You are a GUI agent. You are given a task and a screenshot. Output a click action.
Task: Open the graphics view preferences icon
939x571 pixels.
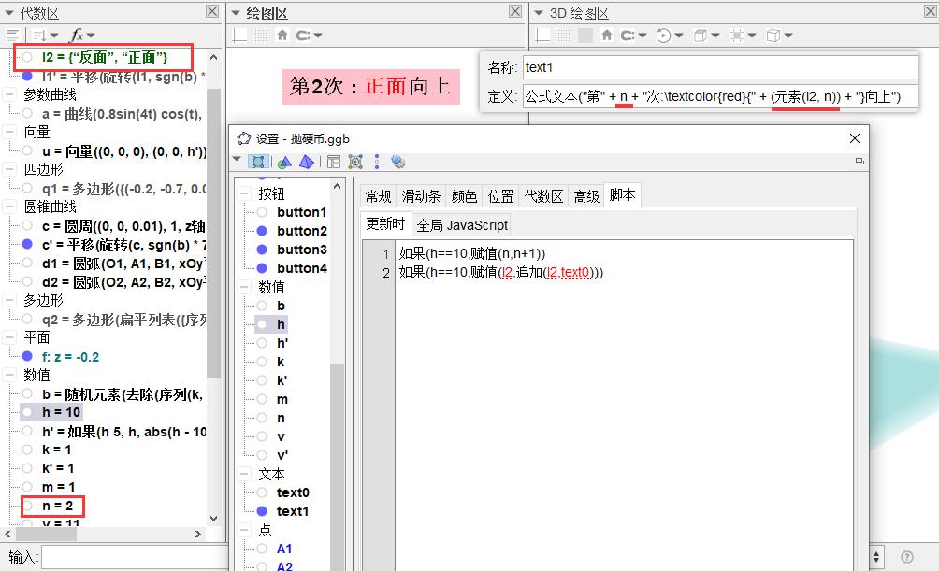click(x=284, y=162)
